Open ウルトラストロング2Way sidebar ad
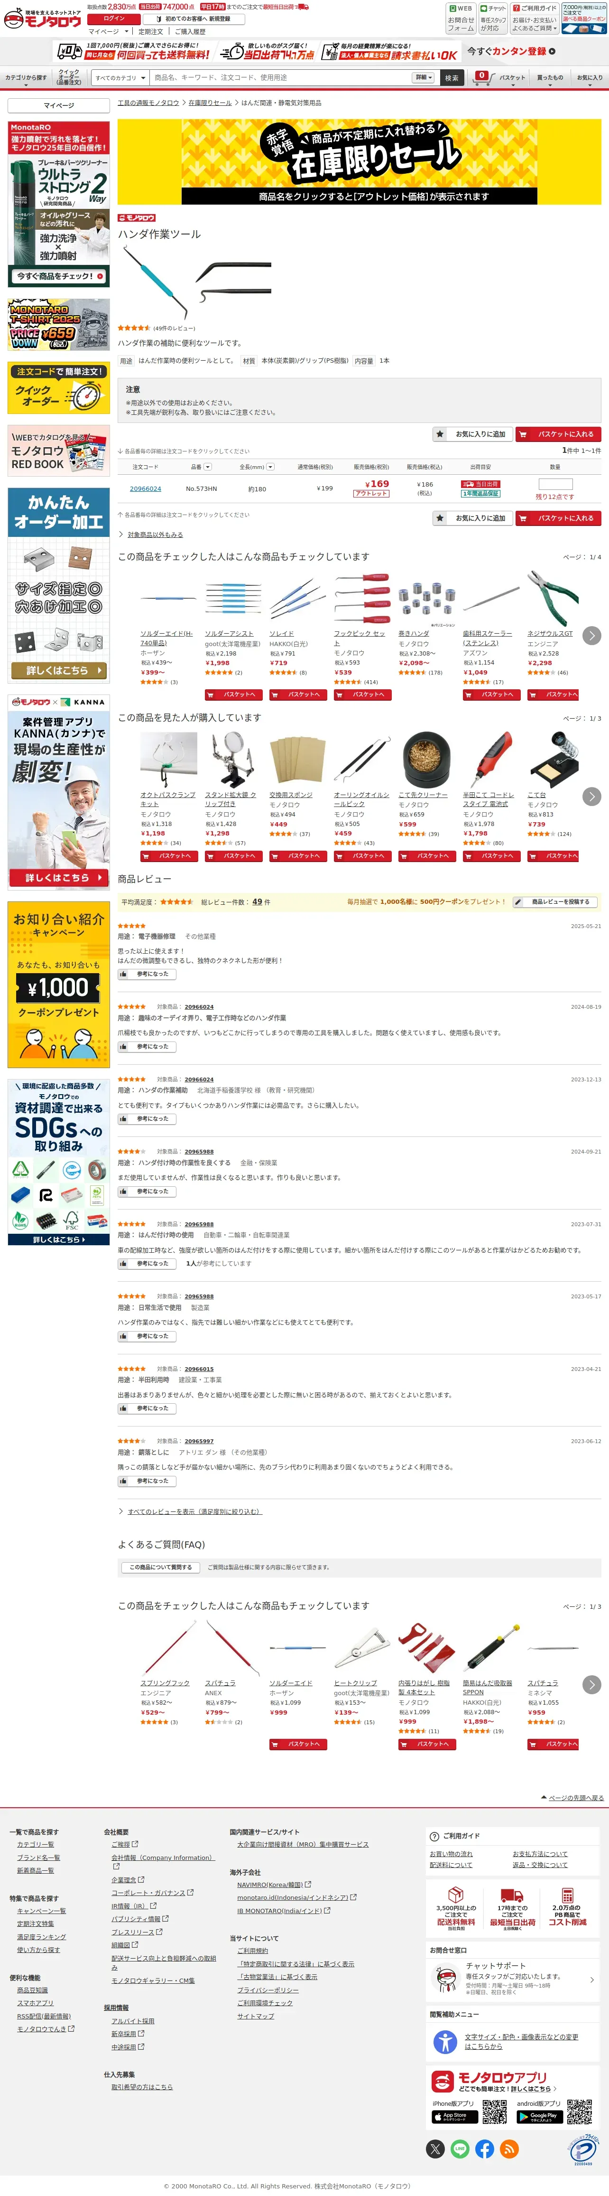 tap(59, 205)
